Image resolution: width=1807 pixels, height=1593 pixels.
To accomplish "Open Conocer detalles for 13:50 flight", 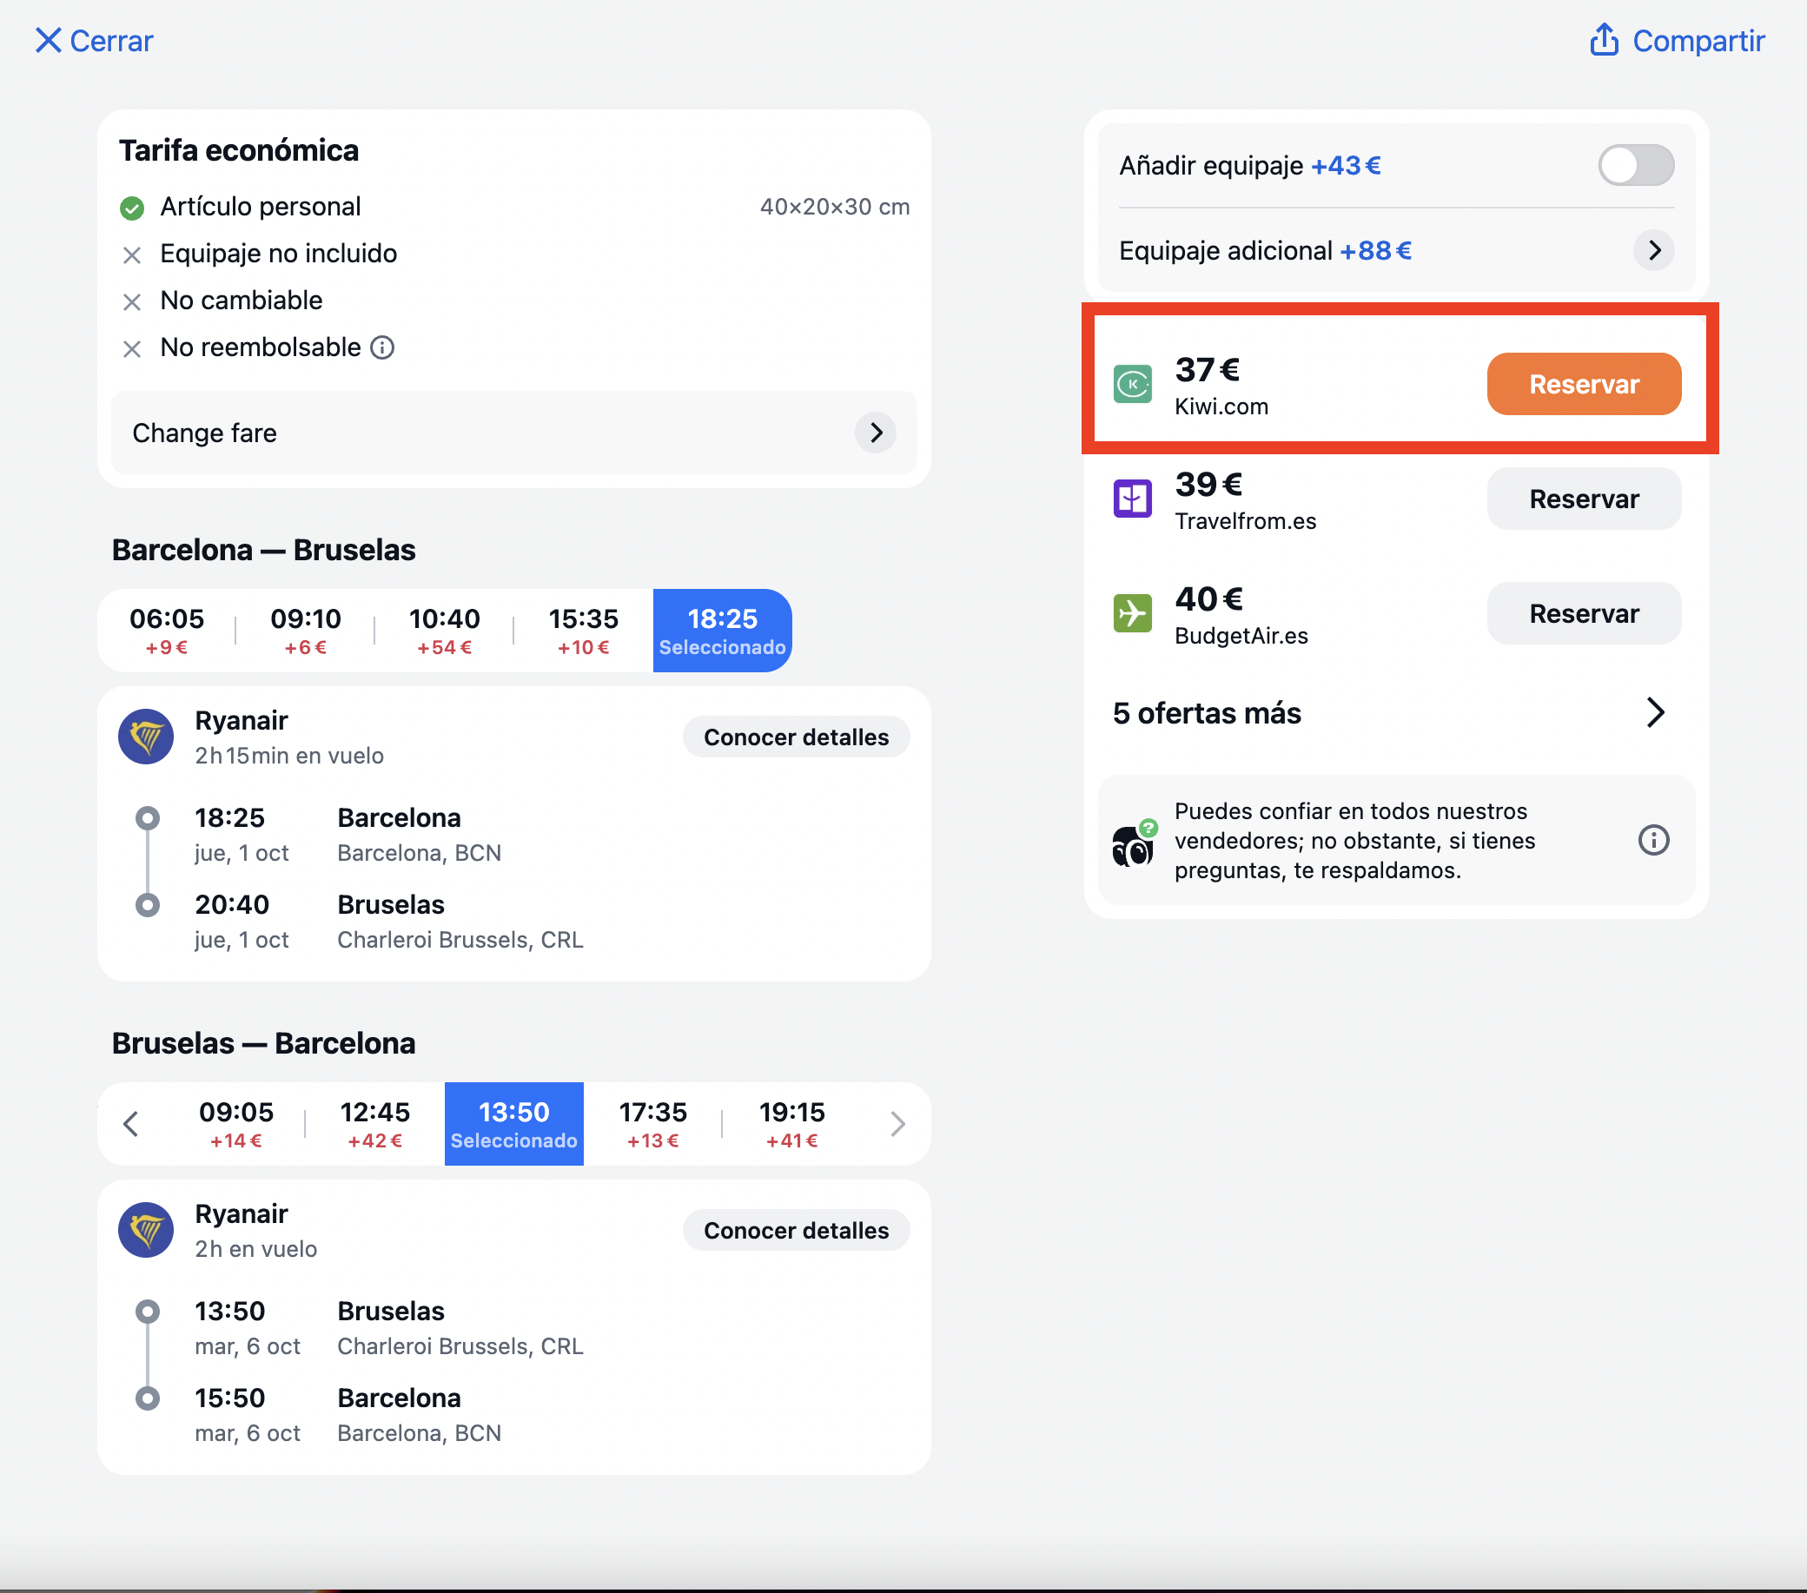I will (796, 1231).
